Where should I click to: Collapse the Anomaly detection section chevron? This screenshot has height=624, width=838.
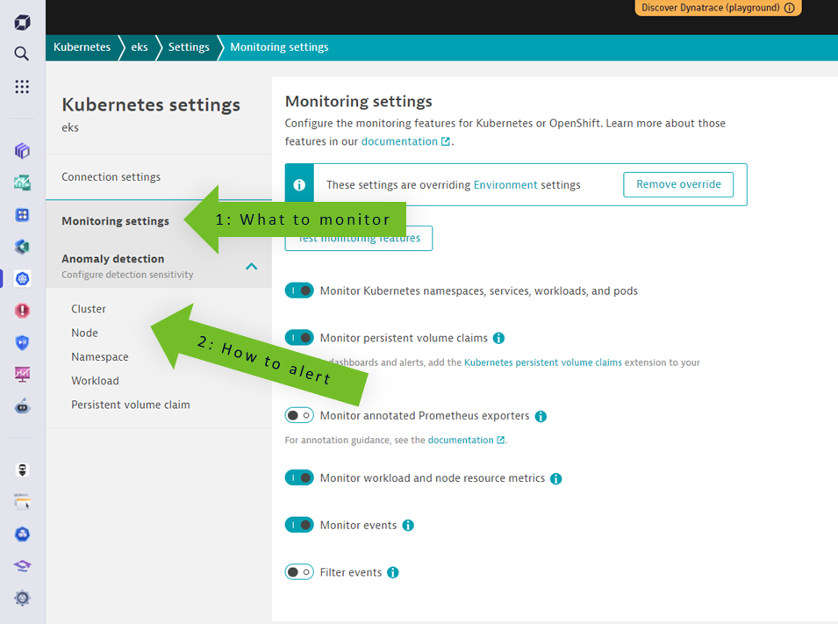click(251, 266)
